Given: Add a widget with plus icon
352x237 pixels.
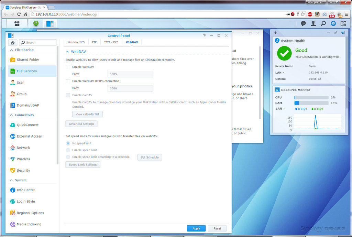Looking at the screenshot, I should [275, 33].
